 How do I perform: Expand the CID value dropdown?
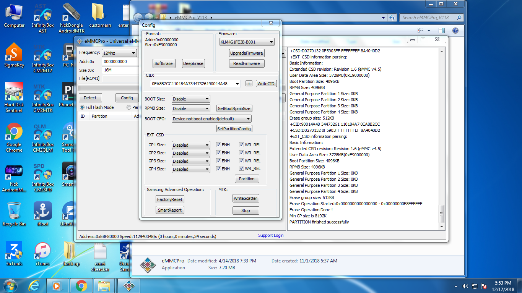tap(237, 84)
